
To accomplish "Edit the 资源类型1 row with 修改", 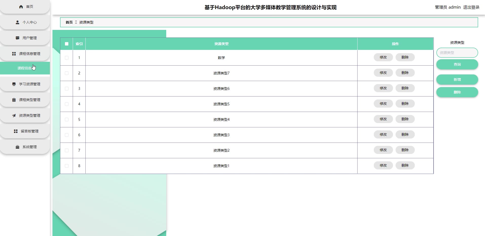I will point(383,165).
